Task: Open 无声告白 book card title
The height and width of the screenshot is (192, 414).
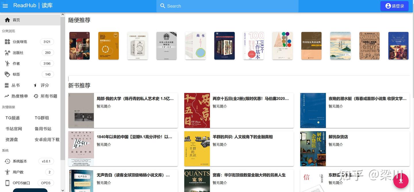Action: click(133, 175)
